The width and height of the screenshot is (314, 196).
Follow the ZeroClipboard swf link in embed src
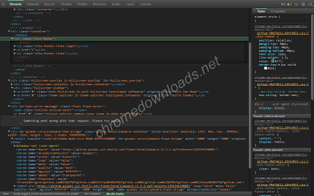(113, 186)
